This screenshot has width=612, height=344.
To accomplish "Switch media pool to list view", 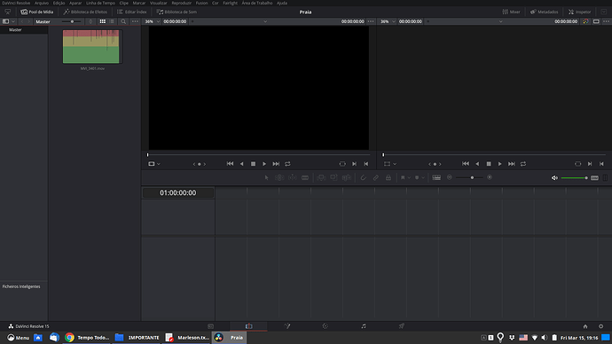I will pos(112,21).
